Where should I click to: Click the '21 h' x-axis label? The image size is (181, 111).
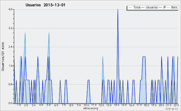(169, 105)
